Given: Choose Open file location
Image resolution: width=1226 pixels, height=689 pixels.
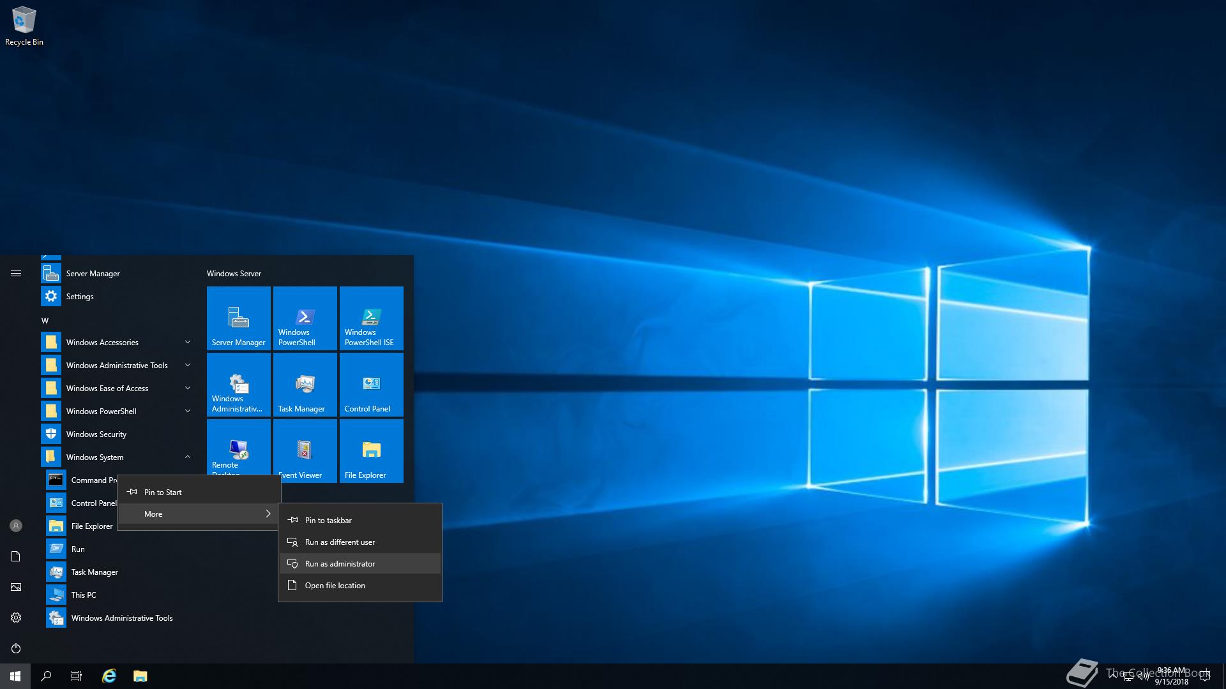Looking at the screenshot, I should 360,585.
